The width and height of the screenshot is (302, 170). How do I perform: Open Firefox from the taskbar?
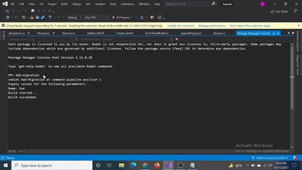(x=157, y=165)
